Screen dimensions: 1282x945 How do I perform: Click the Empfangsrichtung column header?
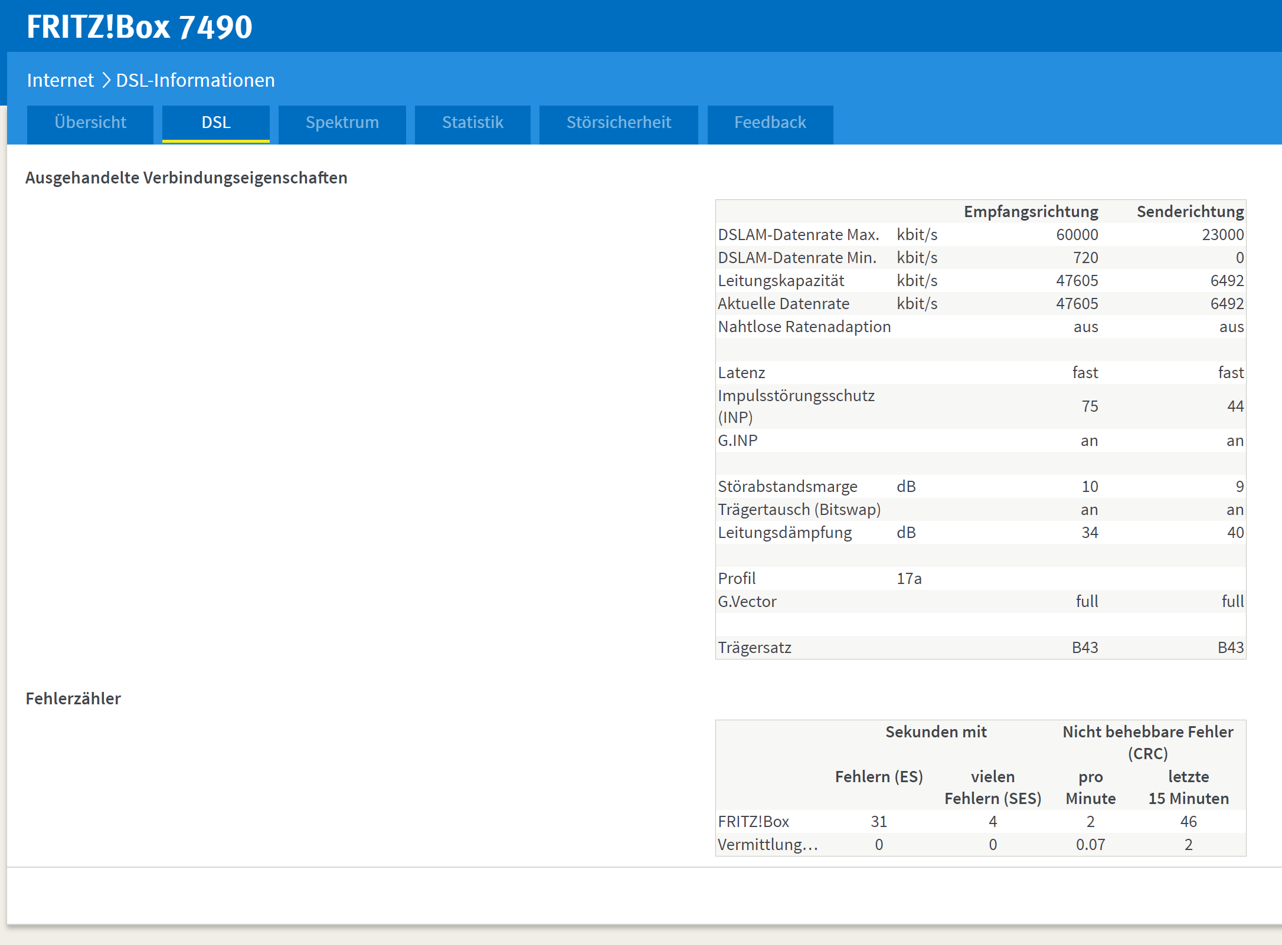click(1031, 212)
